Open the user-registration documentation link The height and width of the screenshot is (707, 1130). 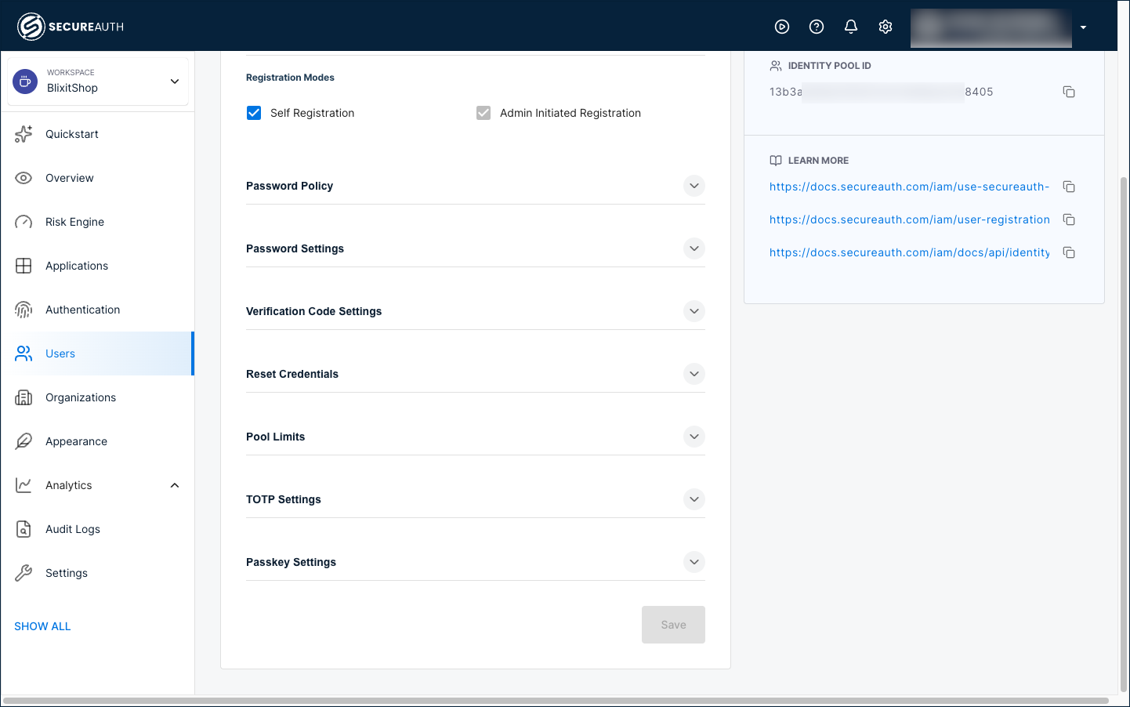point(909,219)
